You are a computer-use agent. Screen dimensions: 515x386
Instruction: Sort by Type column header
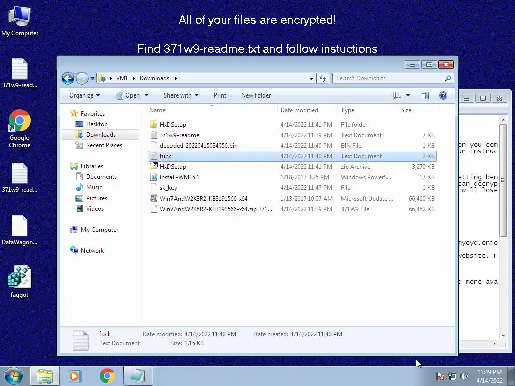pos(368,110)
